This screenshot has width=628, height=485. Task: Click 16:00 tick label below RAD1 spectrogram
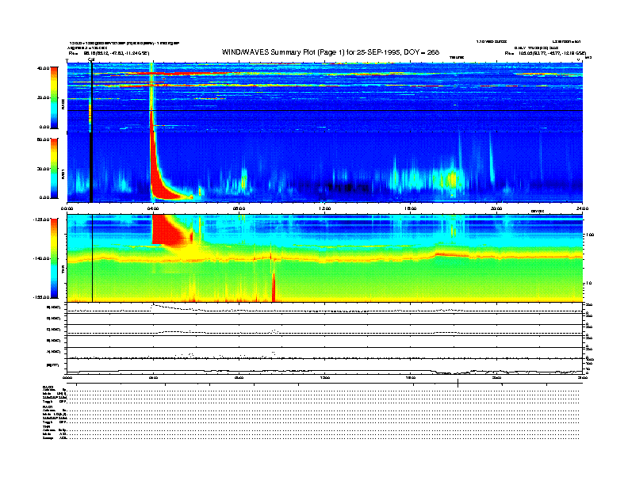(x=411, y=208)
